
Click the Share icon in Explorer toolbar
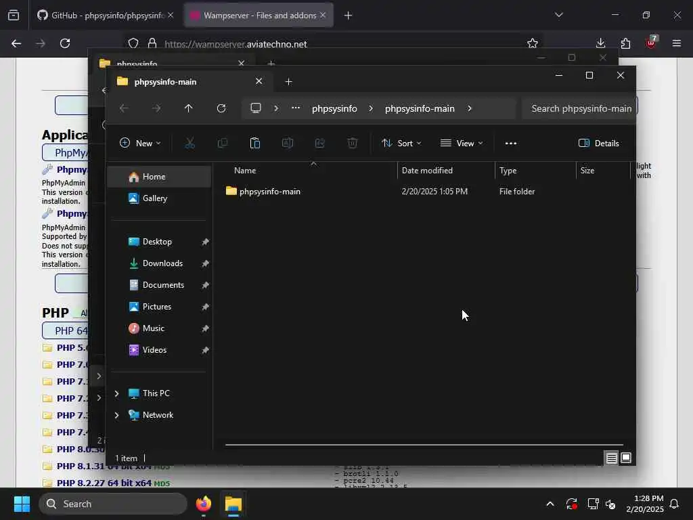click(x=320, y=144)
